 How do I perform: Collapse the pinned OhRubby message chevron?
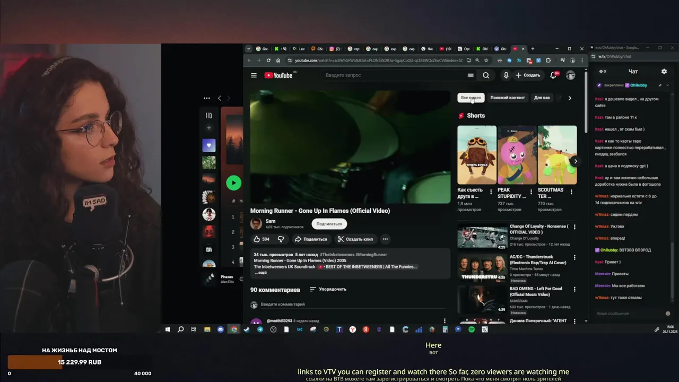[x=667, y=85]
